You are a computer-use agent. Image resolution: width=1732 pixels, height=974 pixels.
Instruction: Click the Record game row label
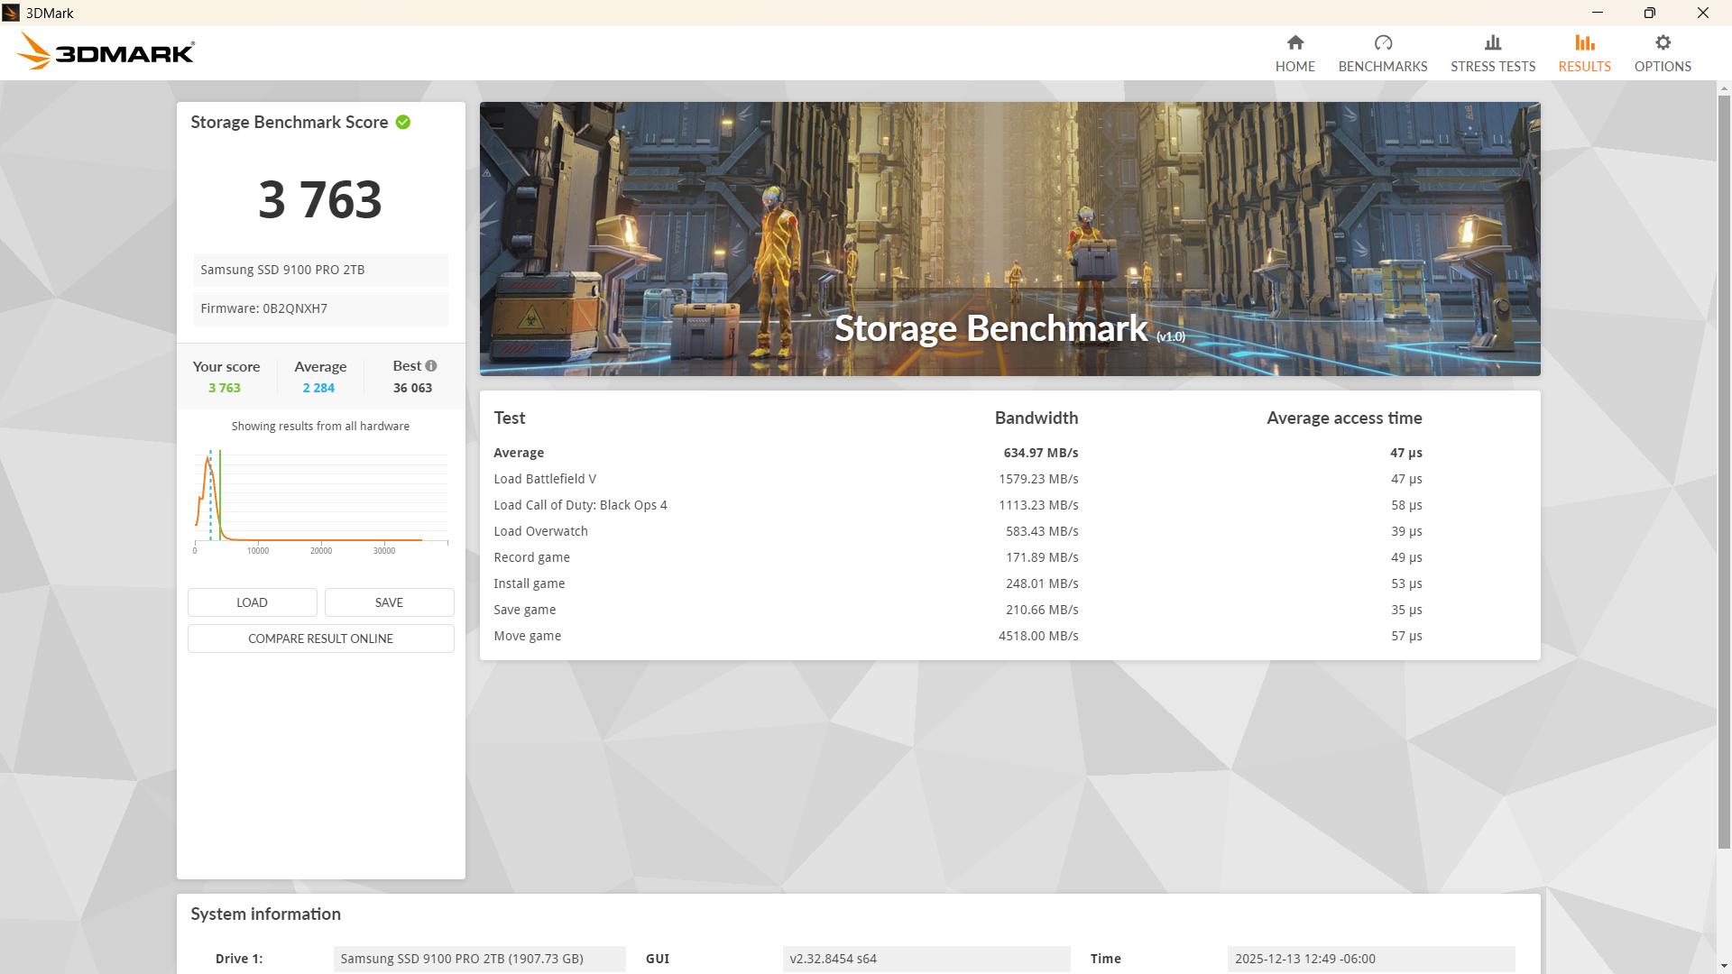coord(531,557)
